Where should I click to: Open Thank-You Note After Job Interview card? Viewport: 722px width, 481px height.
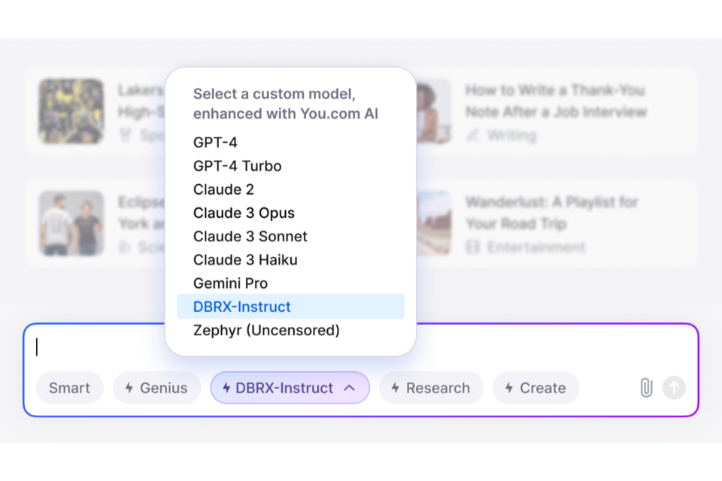pos(555,111)
